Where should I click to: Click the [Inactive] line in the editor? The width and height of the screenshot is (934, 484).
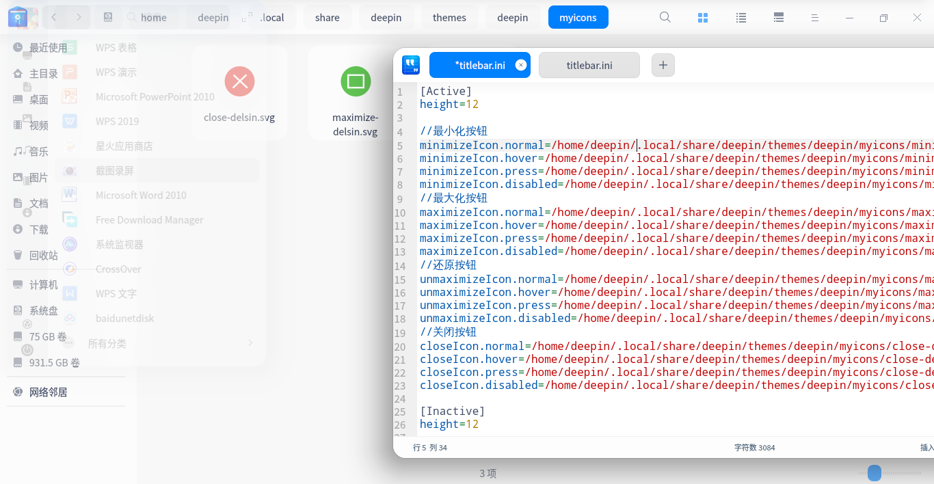coord(452,411)
